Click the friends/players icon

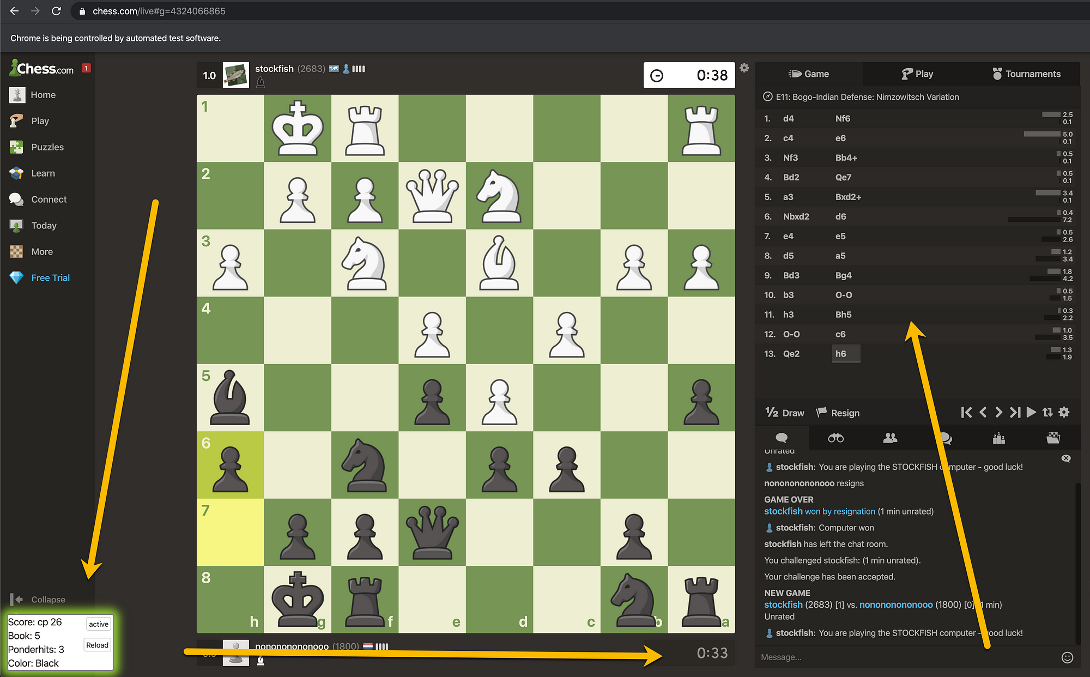point(889,438)
